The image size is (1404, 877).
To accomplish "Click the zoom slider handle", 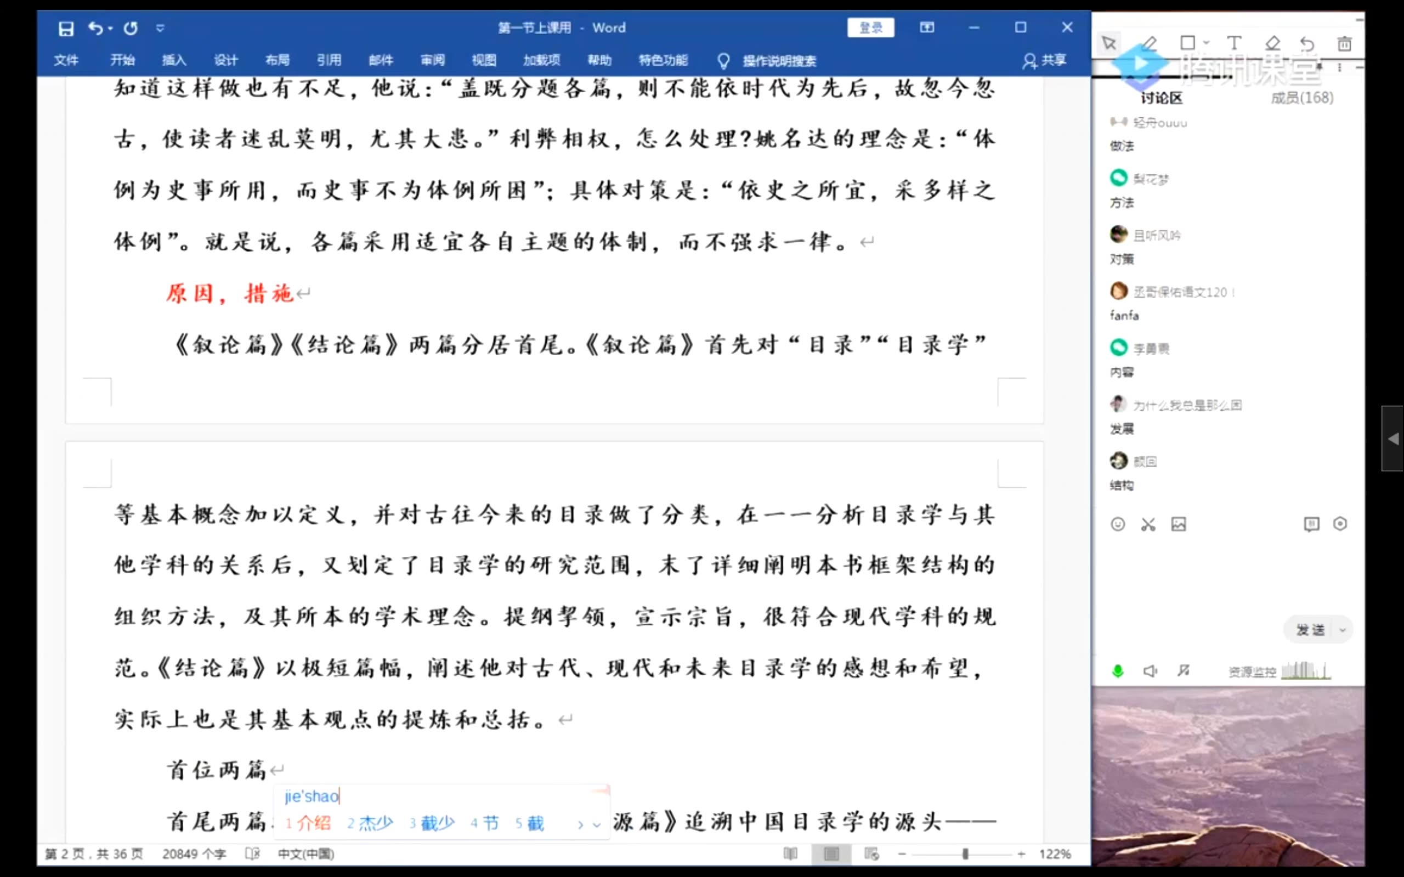I will (x=965, y=854).
